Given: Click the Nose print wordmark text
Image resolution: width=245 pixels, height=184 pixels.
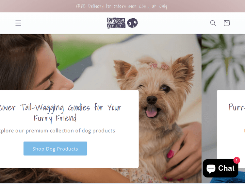Looking at the screenshot, I should click(116, 23).
